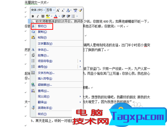Select 查阅(K)... menu entry
Image resolution: width=167 pixels, height=127 pixels.
click(x=57, y=91)
